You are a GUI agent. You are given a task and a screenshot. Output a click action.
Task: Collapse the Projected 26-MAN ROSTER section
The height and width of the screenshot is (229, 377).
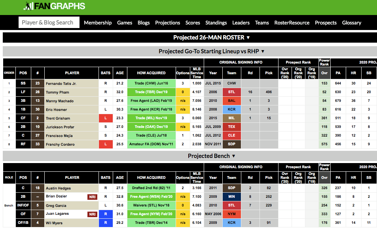212,38
